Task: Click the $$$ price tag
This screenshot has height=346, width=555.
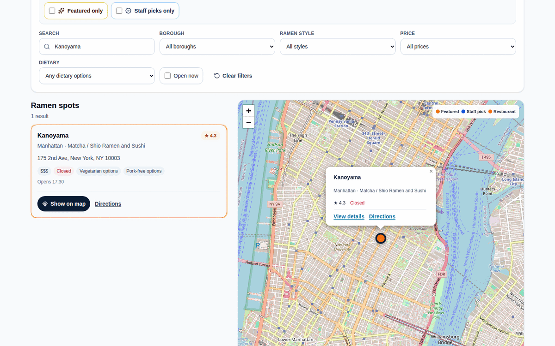Action: coord(44,171)
